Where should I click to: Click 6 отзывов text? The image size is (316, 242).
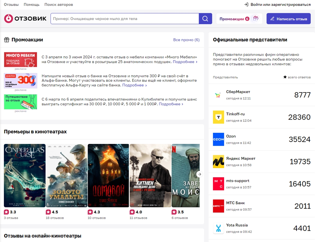coord(180,218)
